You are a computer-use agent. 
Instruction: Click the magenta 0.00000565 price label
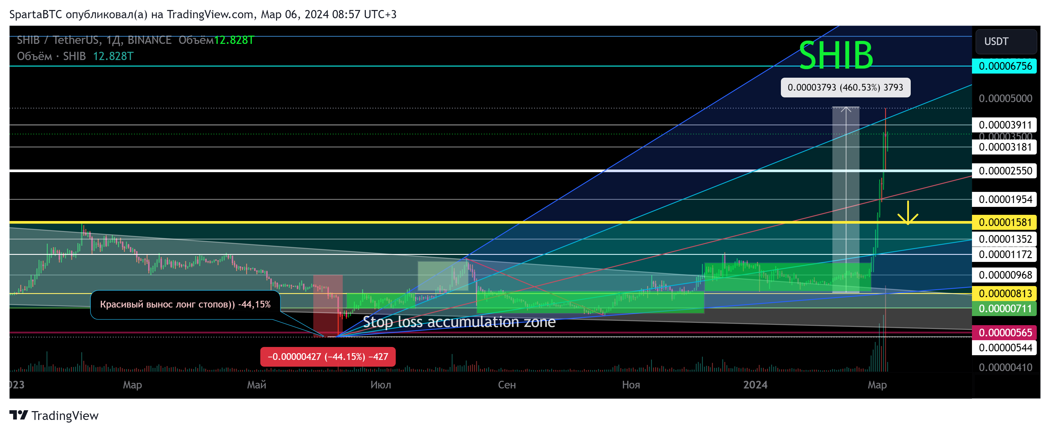1004,333
